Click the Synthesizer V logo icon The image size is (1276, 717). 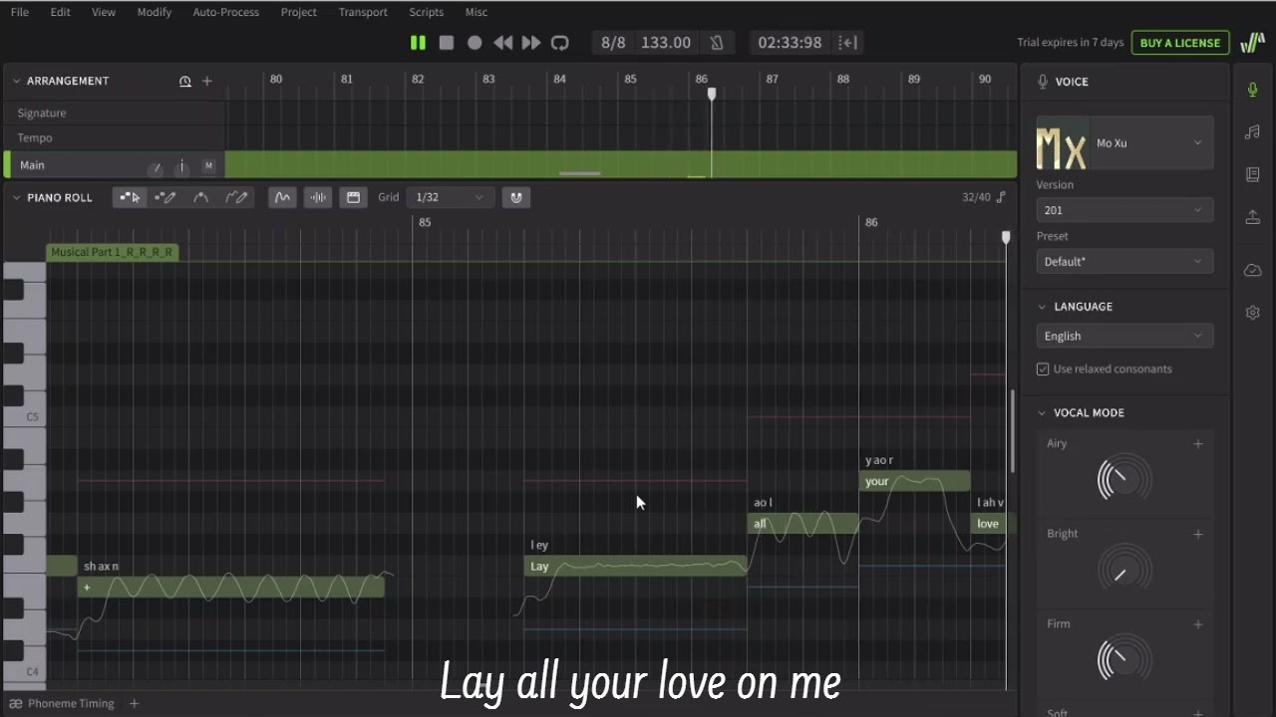tap(1252, 43)
